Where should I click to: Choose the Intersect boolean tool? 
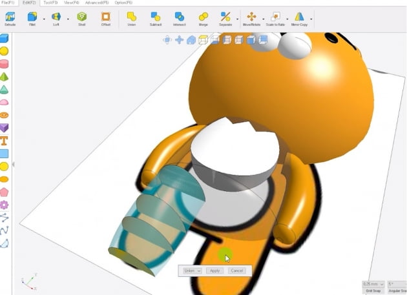pos(180,19)
